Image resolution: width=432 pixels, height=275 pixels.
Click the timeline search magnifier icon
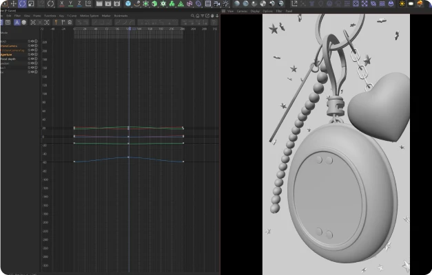(x=193, y=16)
